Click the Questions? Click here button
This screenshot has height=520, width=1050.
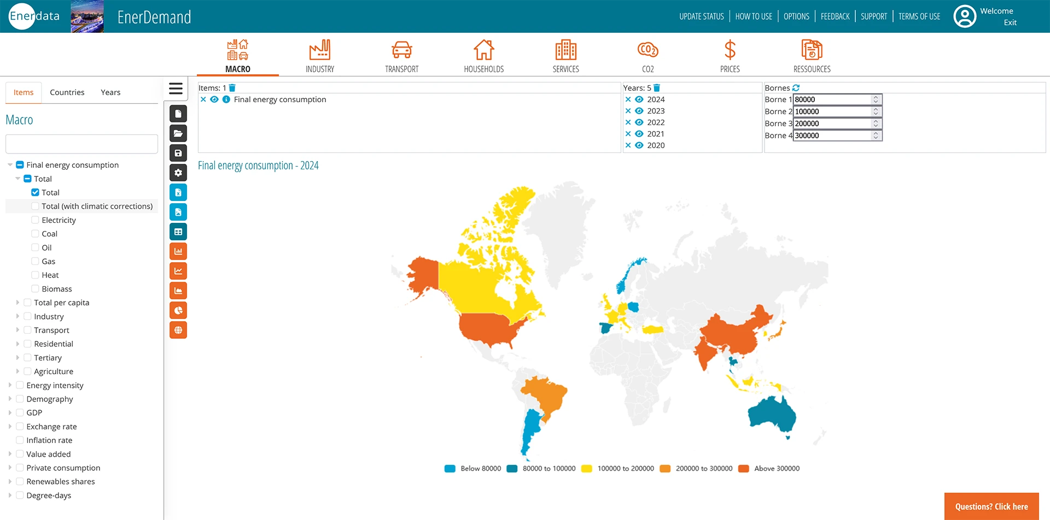(x=991, y=506)
